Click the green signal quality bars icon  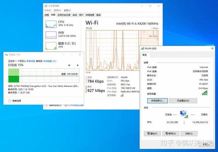coord(205,93)
